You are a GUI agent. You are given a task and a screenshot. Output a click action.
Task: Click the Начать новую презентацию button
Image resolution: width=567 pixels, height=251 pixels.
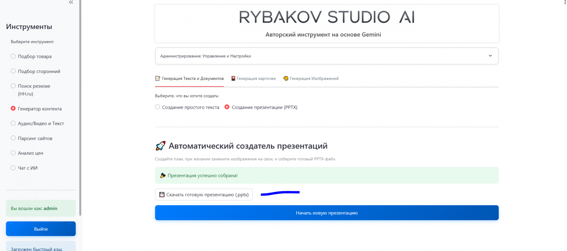tap(326, 213)
